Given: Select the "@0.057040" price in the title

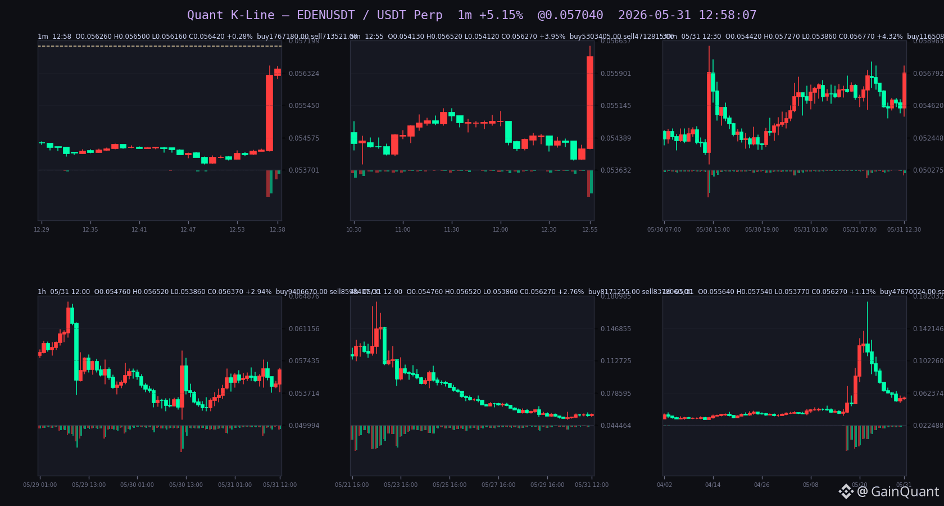Looking at the screenshot, I should tap(570, 15).
